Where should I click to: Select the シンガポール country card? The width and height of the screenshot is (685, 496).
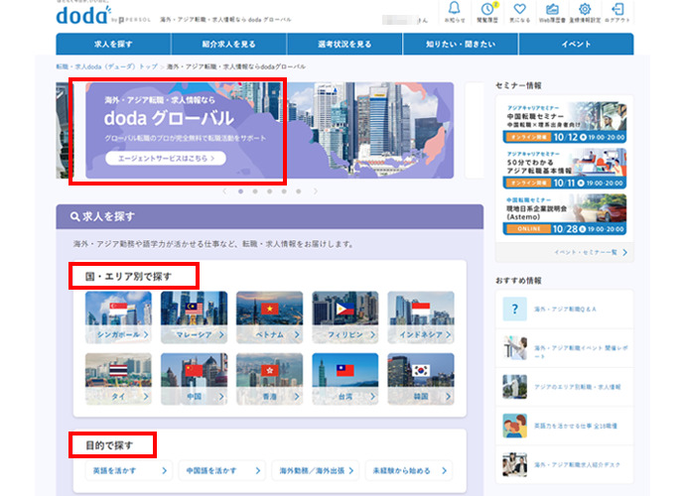(118, 317)
